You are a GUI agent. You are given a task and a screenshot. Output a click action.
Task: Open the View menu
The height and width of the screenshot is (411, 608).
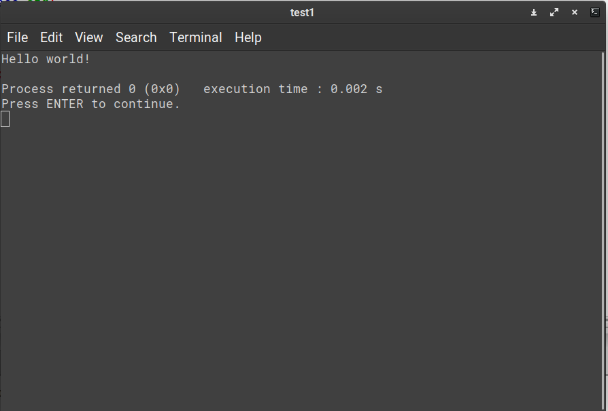pyautogui.click(x=88, y=37)
